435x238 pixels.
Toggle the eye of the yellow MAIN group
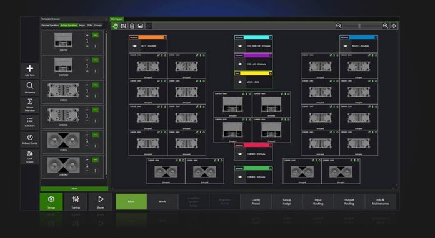[x=240, y=82]
